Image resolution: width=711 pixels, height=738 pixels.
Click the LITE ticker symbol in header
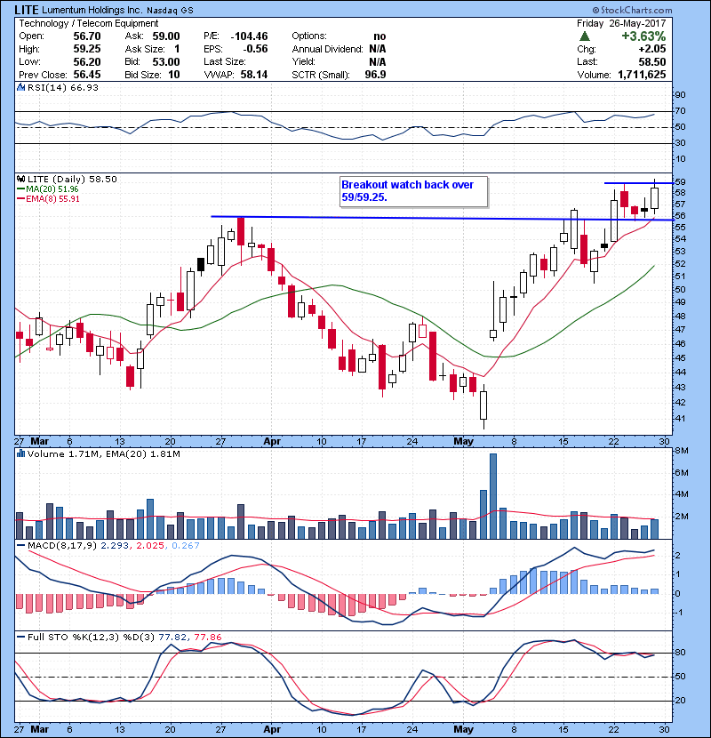(26, 10)
